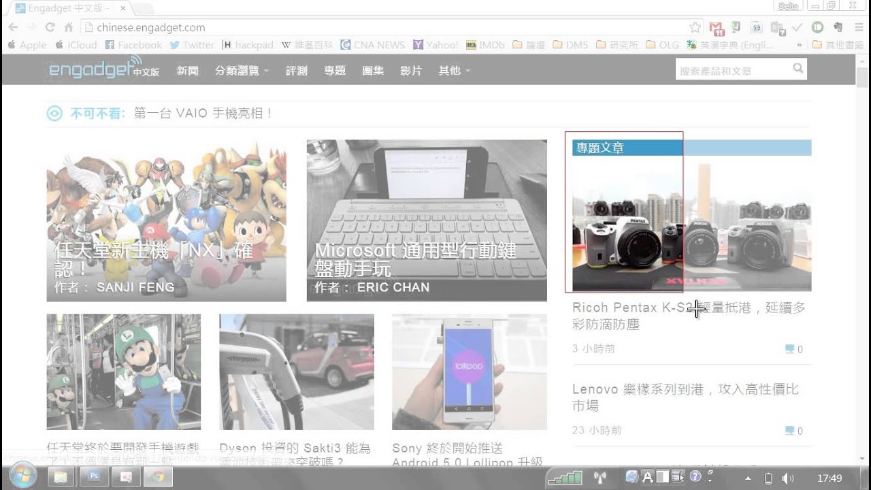Open File Explorer from the taskbar
The image size is (871, 490).
click(61, 477)
